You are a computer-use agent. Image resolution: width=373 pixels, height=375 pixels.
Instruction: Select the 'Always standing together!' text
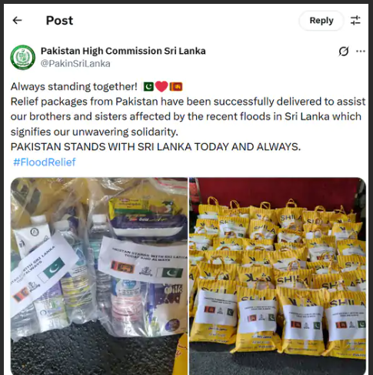tap(74, 86)
